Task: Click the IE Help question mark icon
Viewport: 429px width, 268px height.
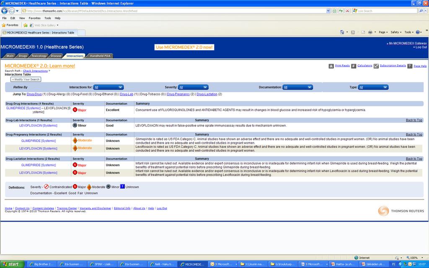Action: point(418,32)
